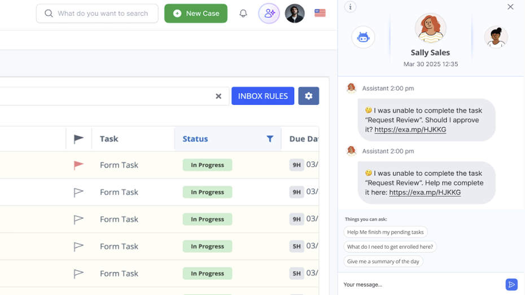Select the robot bot avatar

coord(364,37)
